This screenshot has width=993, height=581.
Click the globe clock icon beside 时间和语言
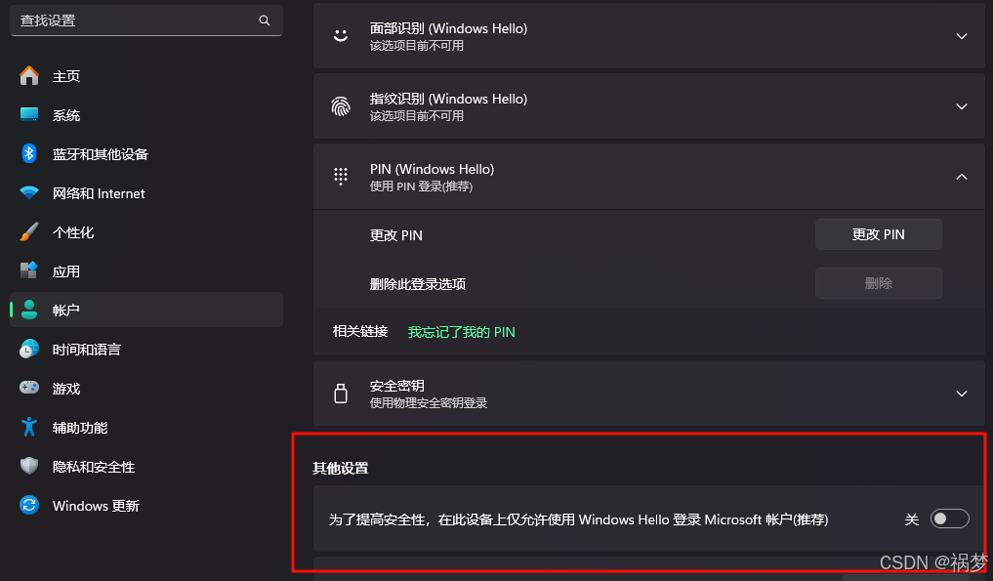click(x=29, y=350)
